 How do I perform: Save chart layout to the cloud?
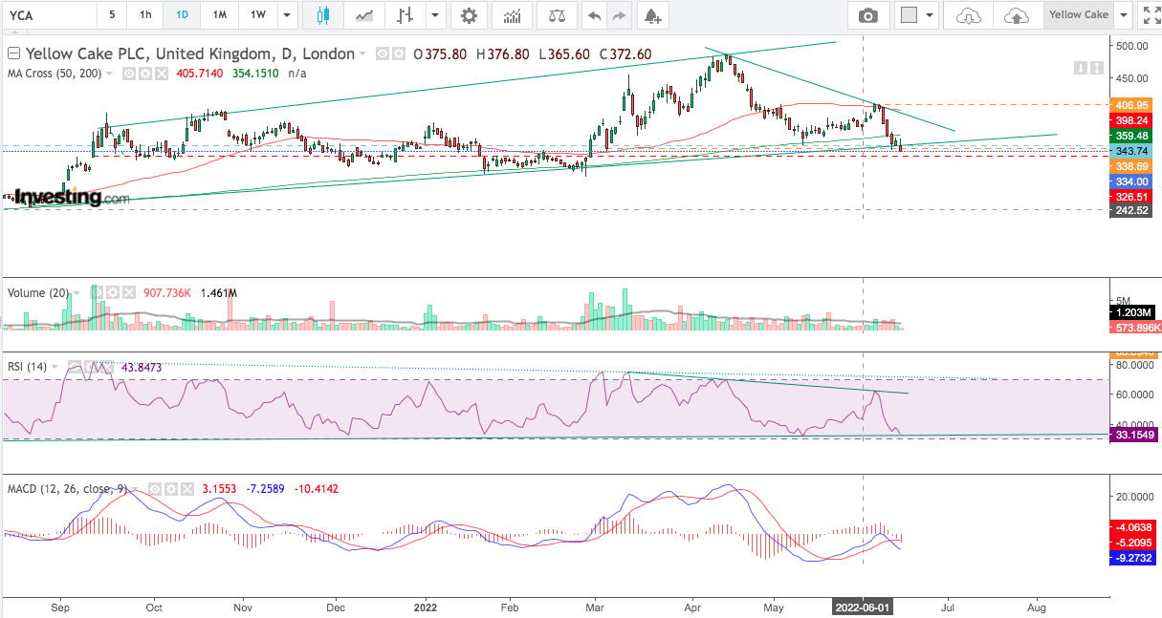[1017, 15]
